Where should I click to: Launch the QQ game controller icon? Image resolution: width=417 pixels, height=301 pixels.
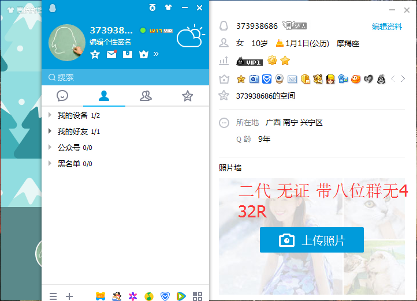100,296
